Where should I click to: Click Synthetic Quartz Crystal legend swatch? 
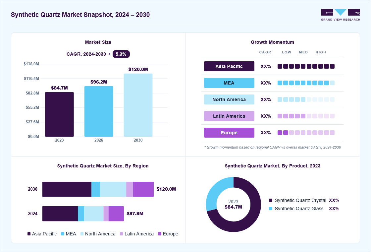pyautogui.click(x=271, y=200)
